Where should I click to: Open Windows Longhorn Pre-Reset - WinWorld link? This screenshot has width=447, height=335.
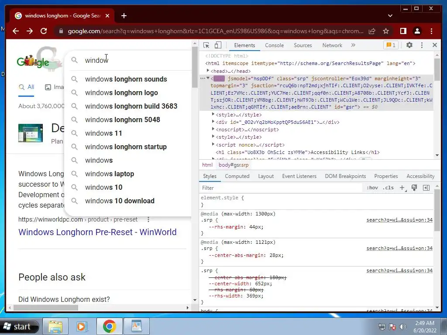[x=97, y=232]
